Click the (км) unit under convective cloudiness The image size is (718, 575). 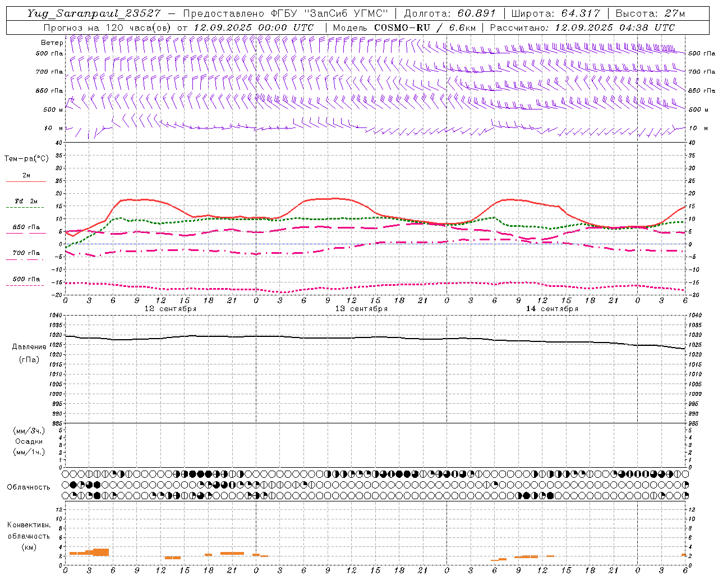point(29,547)
